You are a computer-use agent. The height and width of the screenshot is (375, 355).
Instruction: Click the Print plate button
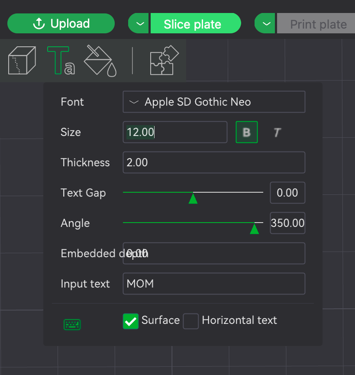point(317,24)
